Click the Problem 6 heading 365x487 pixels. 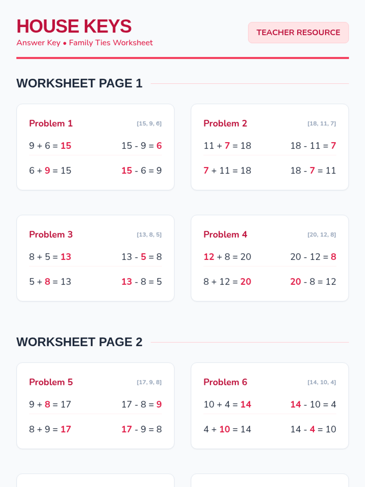coord(225,382)
